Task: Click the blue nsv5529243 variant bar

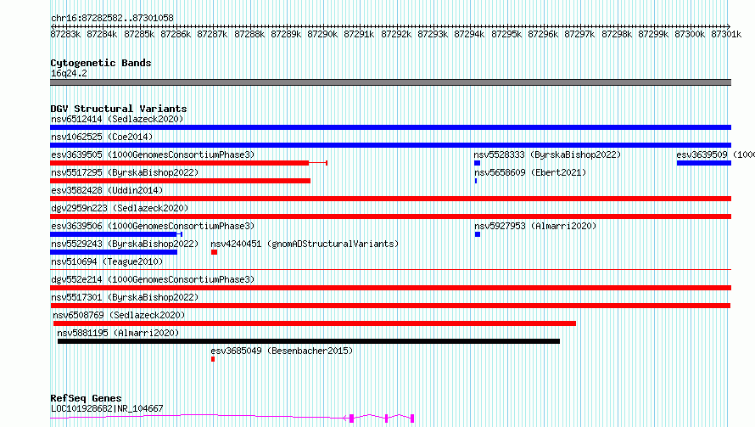Action: click(x=114, y=252)
